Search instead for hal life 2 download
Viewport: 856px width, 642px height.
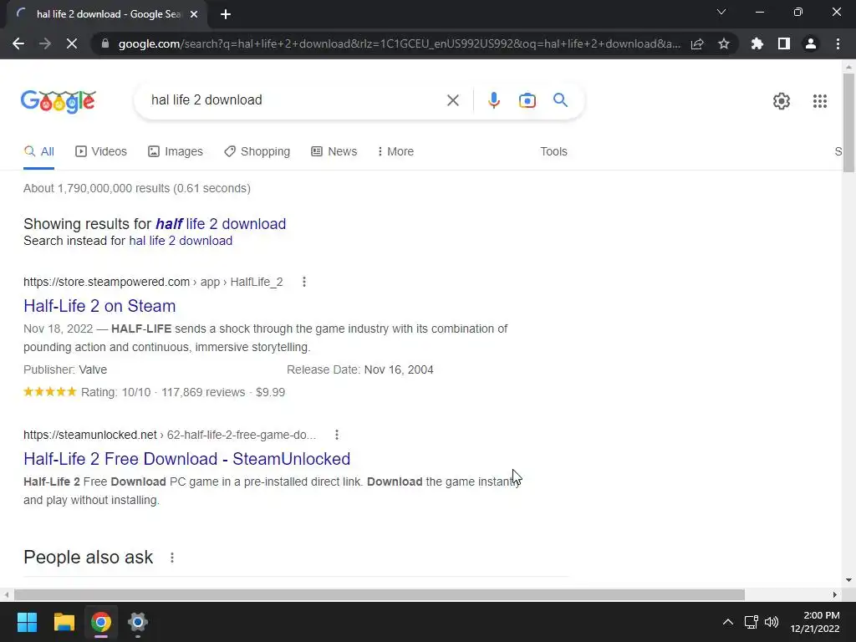(181, 241)
